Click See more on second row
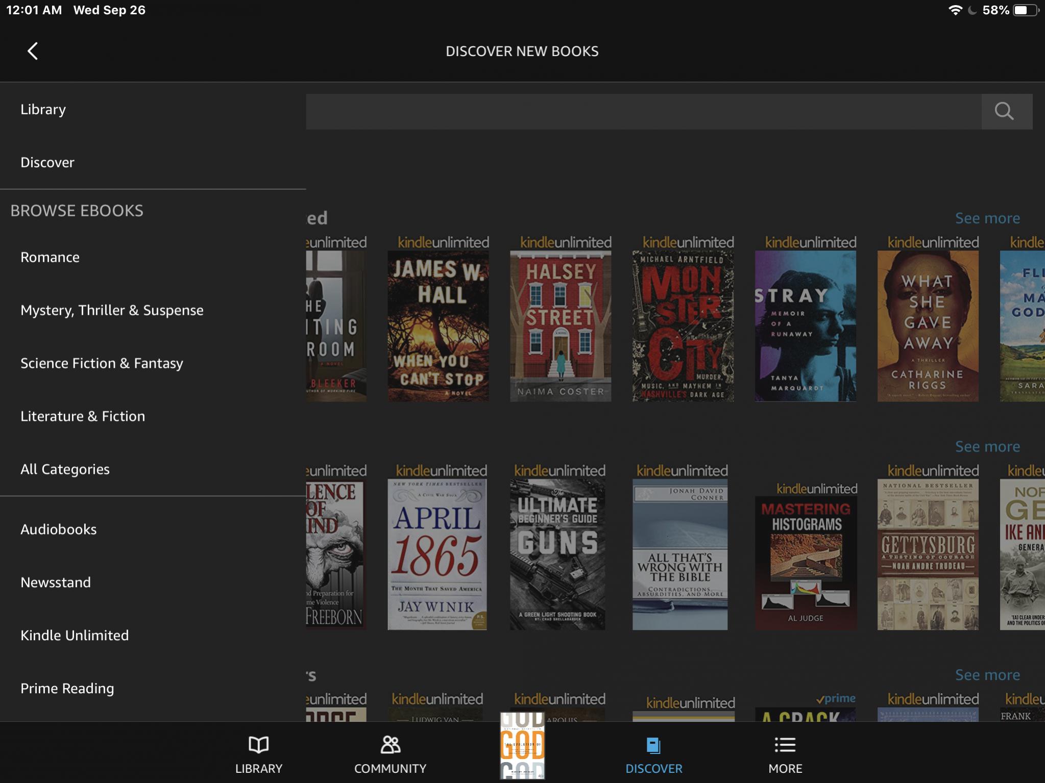The image size is (1045, 783). (987, 447)
